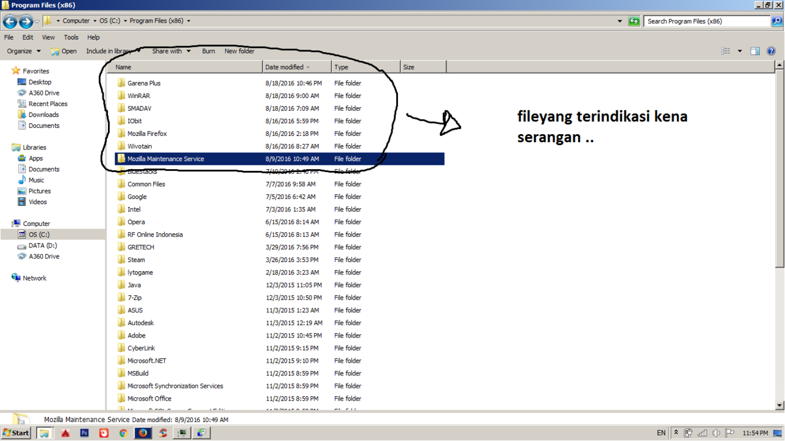This screenshot has width=785, height=441.
Task: Open the Date modified column filter arrow
Action: click(x=308, y=67)
